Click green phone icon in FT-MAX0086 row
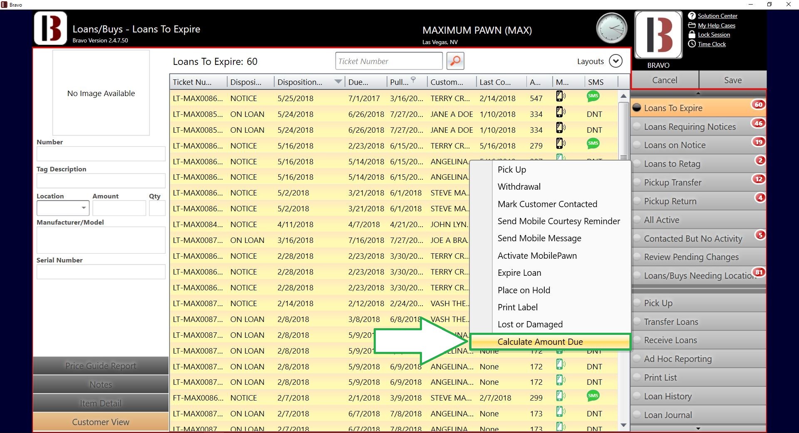This screenshot has height=433, width=799. pyautogui.click(x=561, y=396)
